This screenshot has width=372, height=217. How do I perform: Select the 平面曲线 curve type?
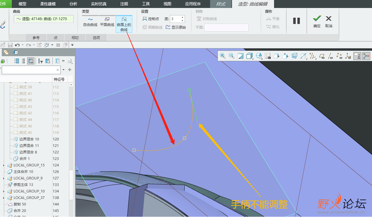107,22
